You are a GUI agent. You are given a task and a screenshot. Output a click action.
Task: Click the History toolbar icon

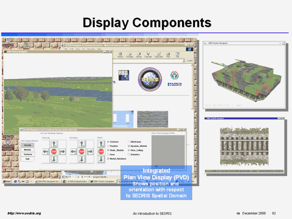pos(139,54)
